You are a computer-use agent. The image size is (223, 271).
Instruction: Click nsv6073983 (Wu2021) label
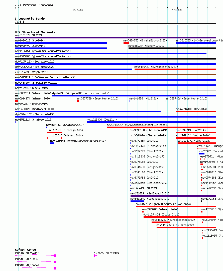tap(144, 178)
